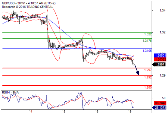168x114 pixels.
Task: Click the 1.34 price axis label
Action: (x=162, y=11)
